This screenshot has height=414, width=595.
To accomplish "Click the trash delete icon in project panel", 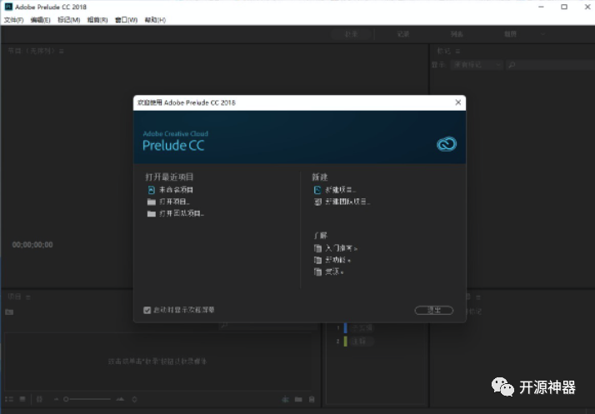I will (x=312, y=399).
